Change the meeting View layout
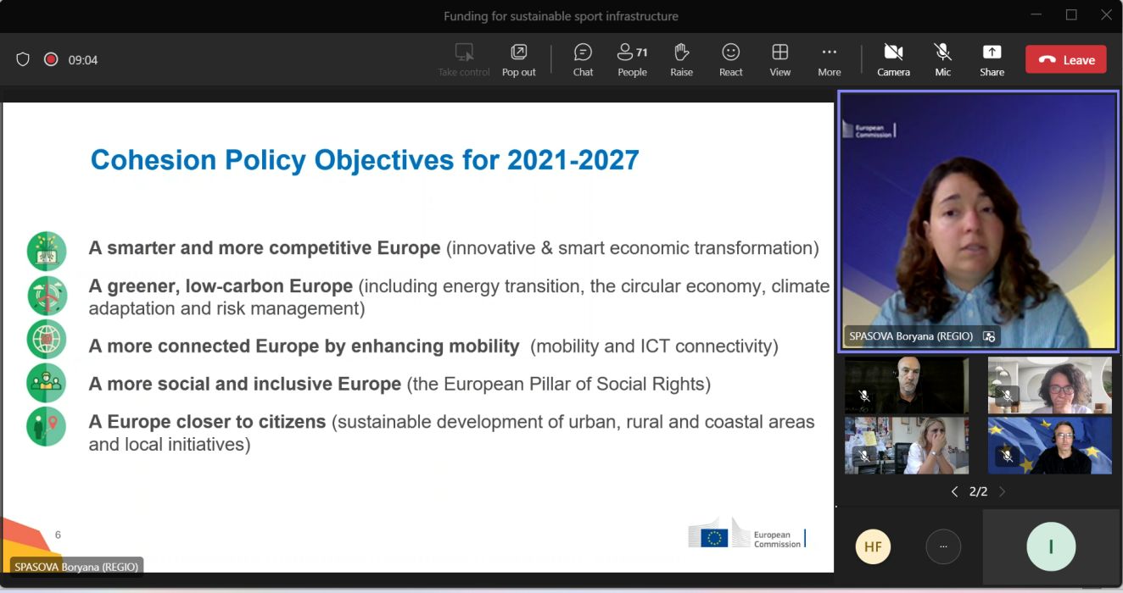The height and width of the screenshot is (593, 1123). tap(779, 60)
